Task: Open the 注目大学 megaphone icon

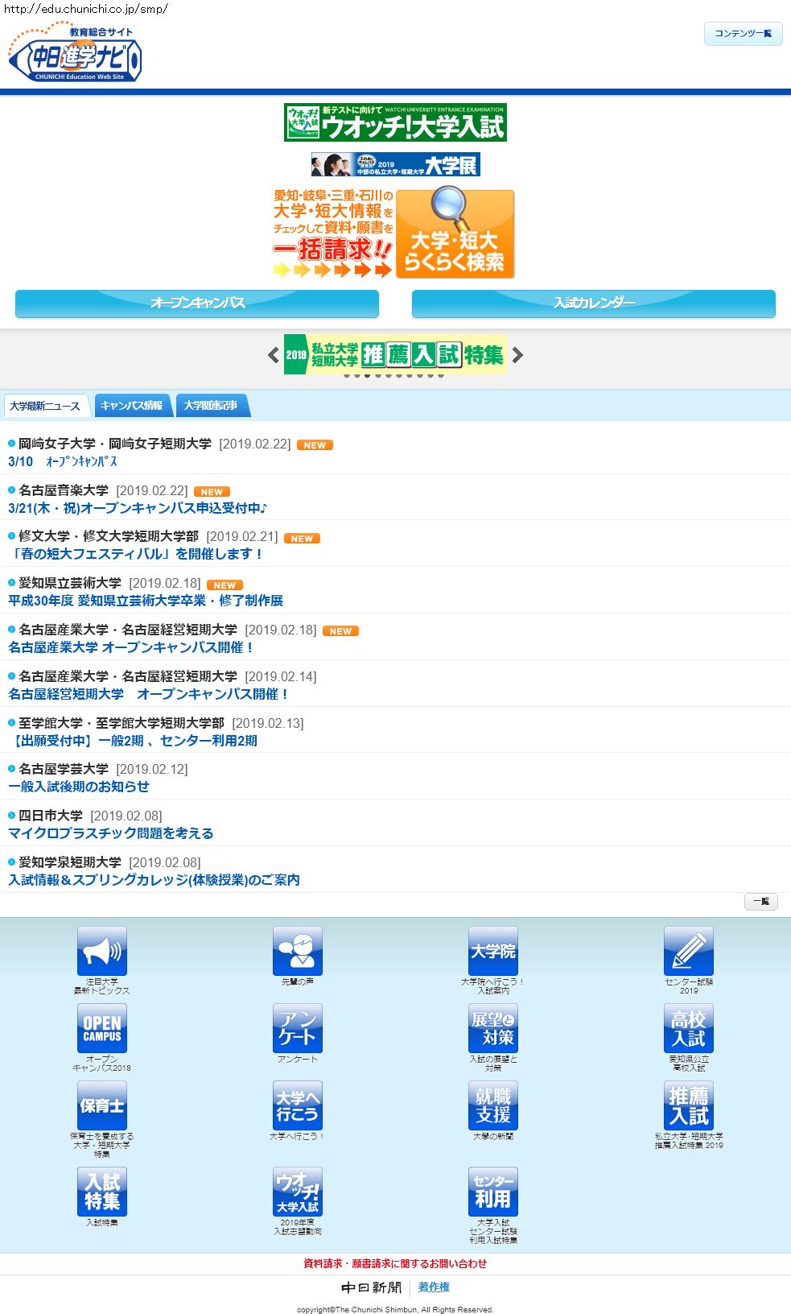Action: click(101, 951)
